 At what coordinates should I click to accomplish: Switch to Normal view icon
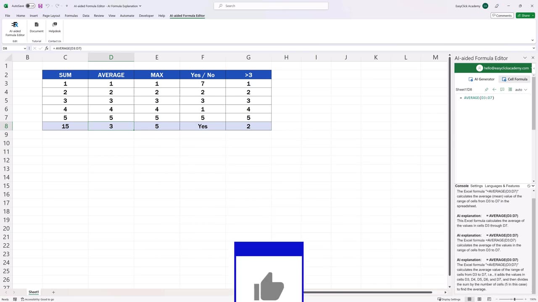pyautogui.click(x=469, y=299)
